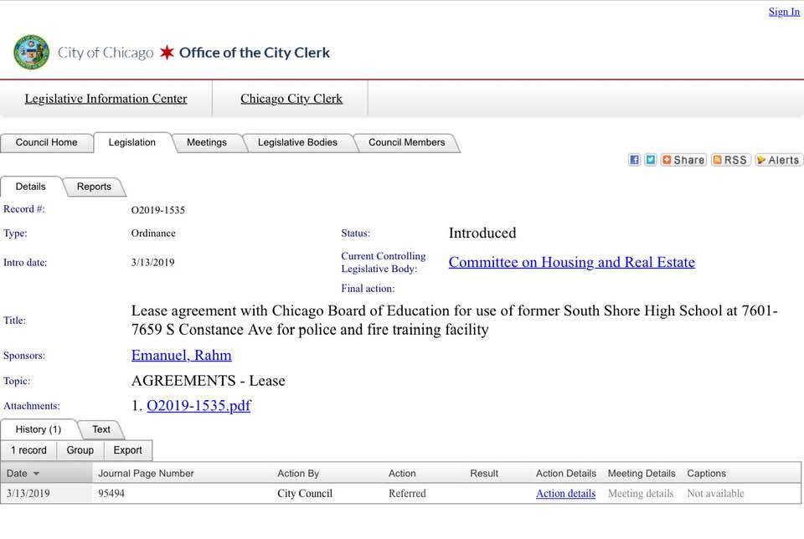This screenshot has width=804, height=539.
Task: Open the Legislative Information Center link
Action: (106, 99)
